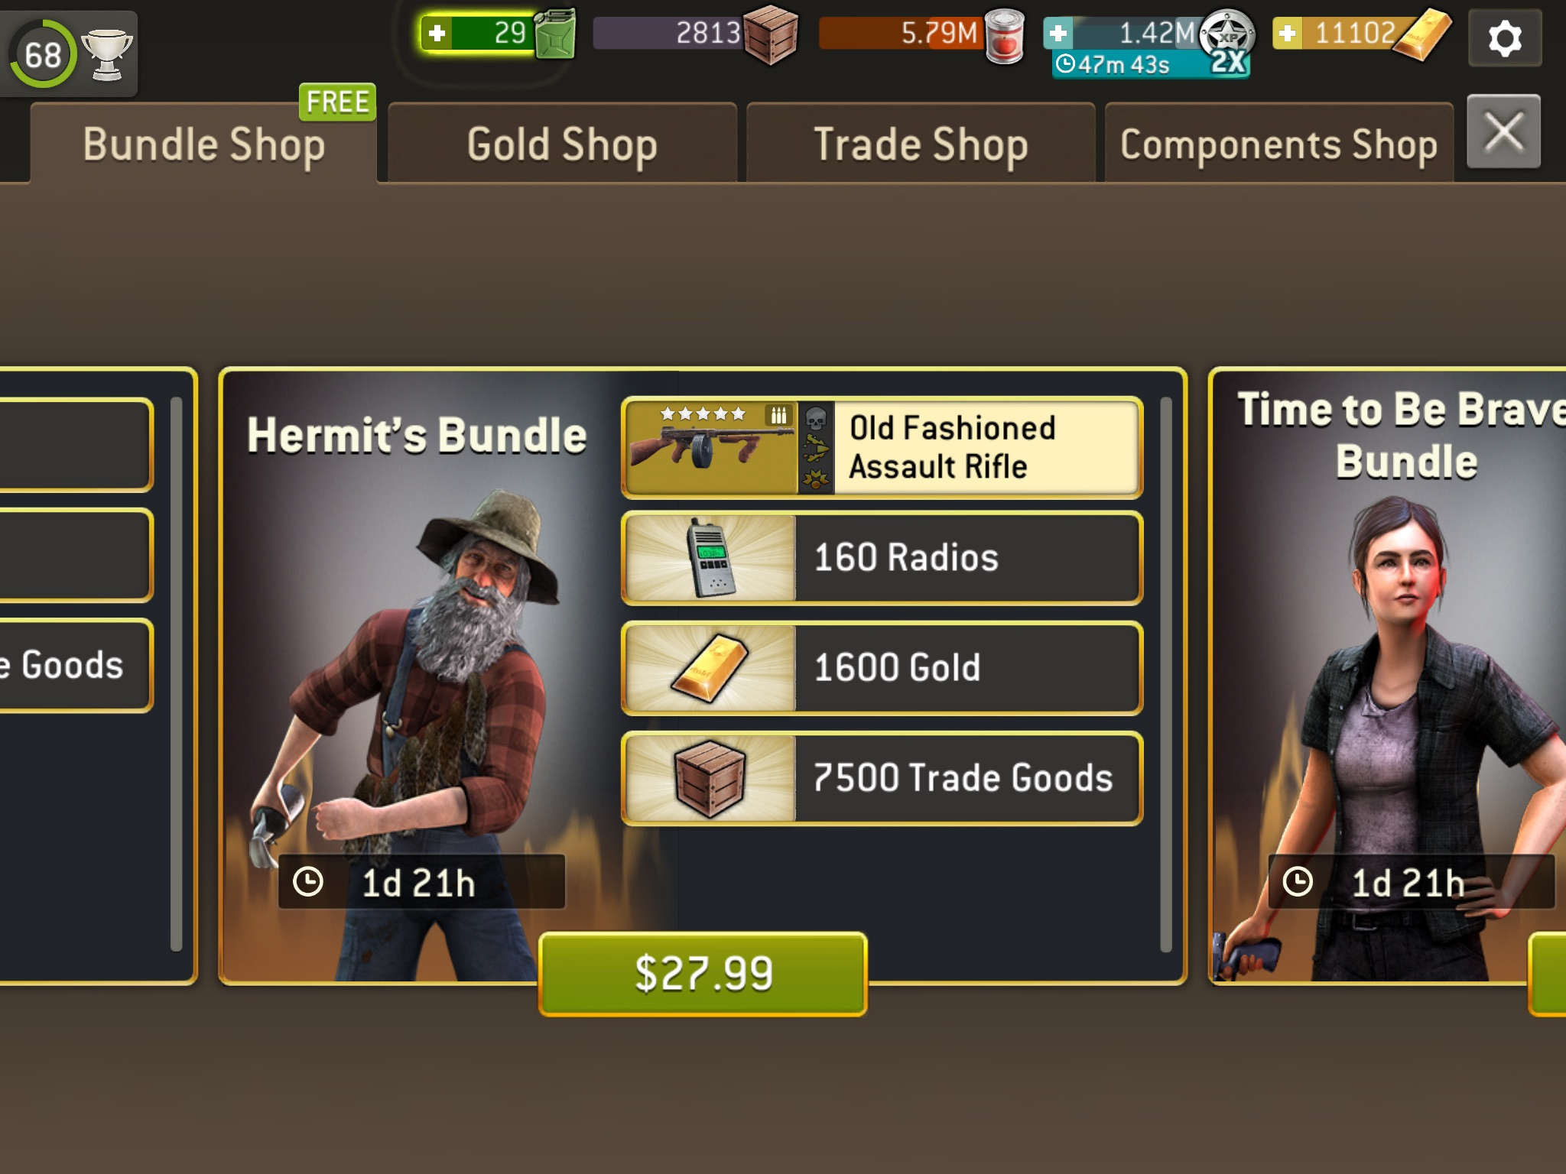Tap the green plus on gas counter
Viewport: 1566px width, 1174px height.
pyautogui.click(x=437, y=34)
